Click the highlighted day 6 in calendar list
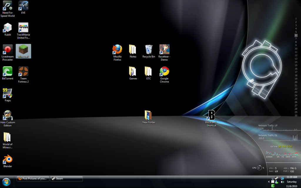 [296, 35]
